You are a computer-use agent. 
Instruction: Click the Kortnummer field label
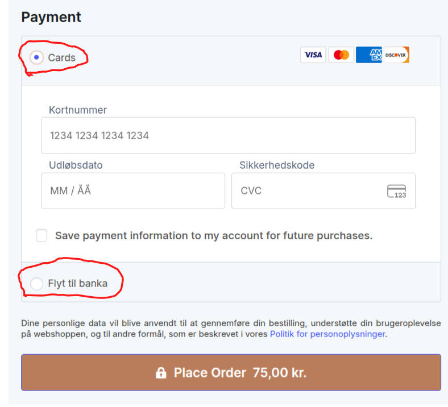(78, 110)
